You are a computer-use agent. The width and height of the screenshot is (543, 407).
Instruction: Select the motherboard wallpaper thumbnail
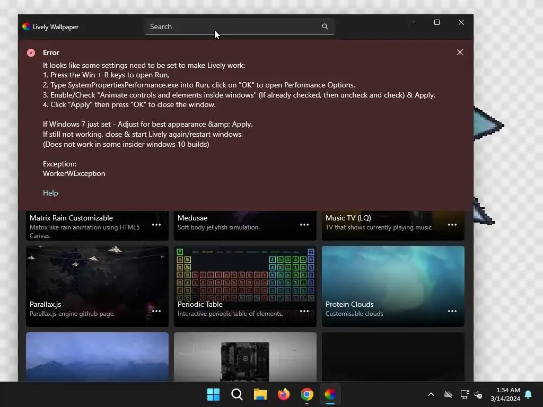(x=245, y=357)
